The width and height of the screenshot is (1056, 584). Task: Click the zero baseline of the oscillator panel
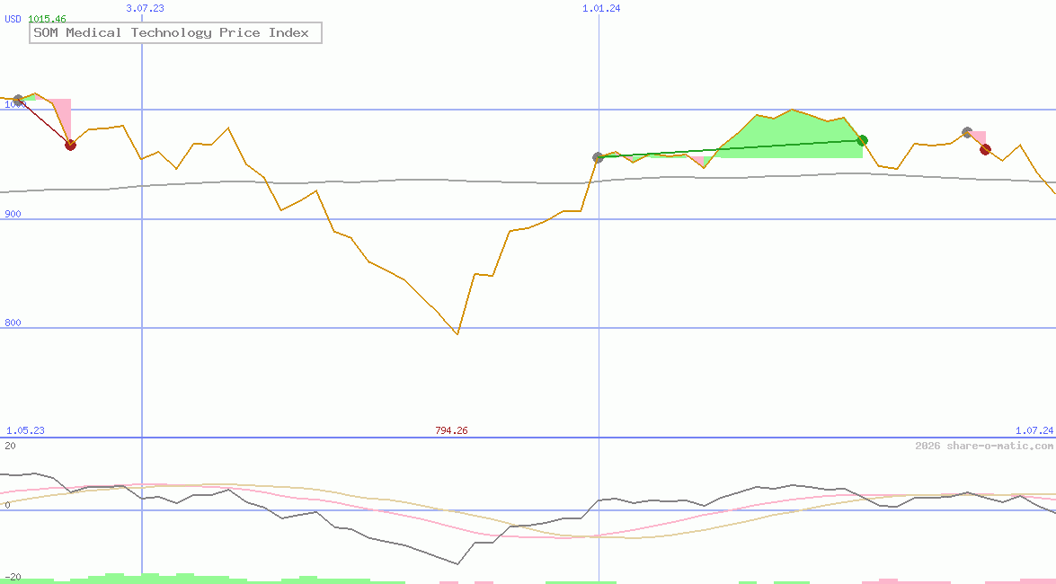(359, 509)
